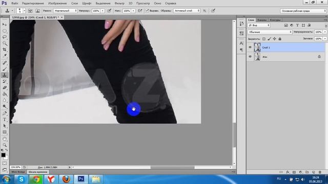Open the History panel icon
Screen dimensions: 328x184
point(241,24)
